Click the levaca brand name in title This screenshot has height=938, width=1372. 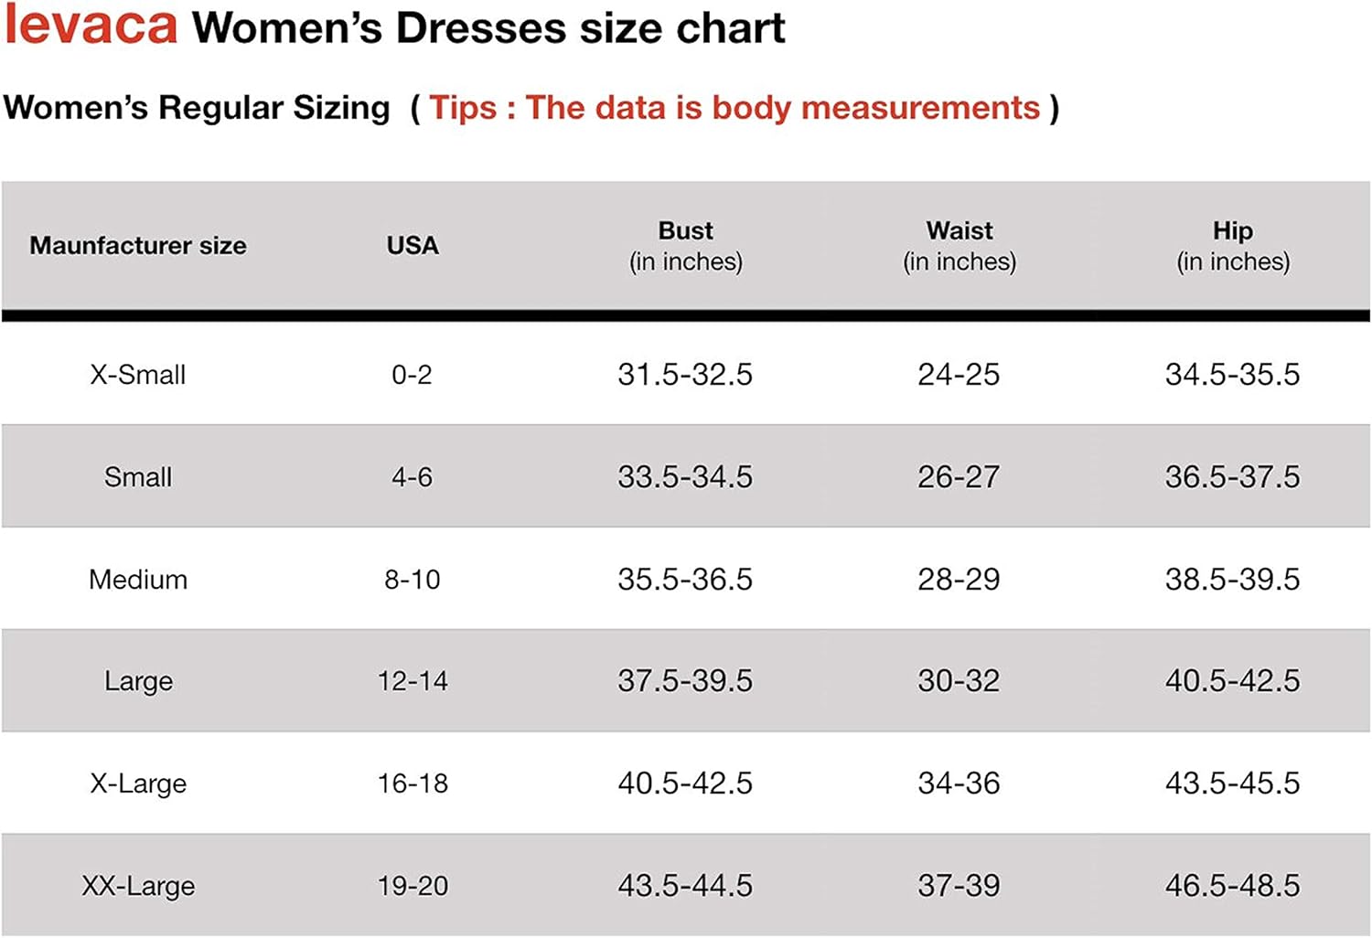(91, 26)
